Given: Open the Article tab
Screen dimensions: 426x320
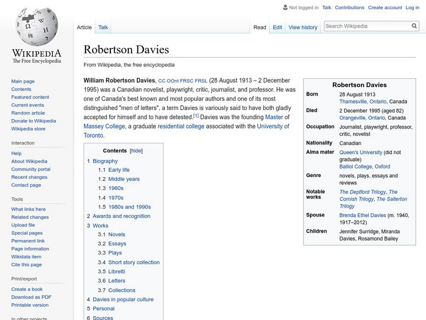Looking at the screenshot, I should pos(84,27).
